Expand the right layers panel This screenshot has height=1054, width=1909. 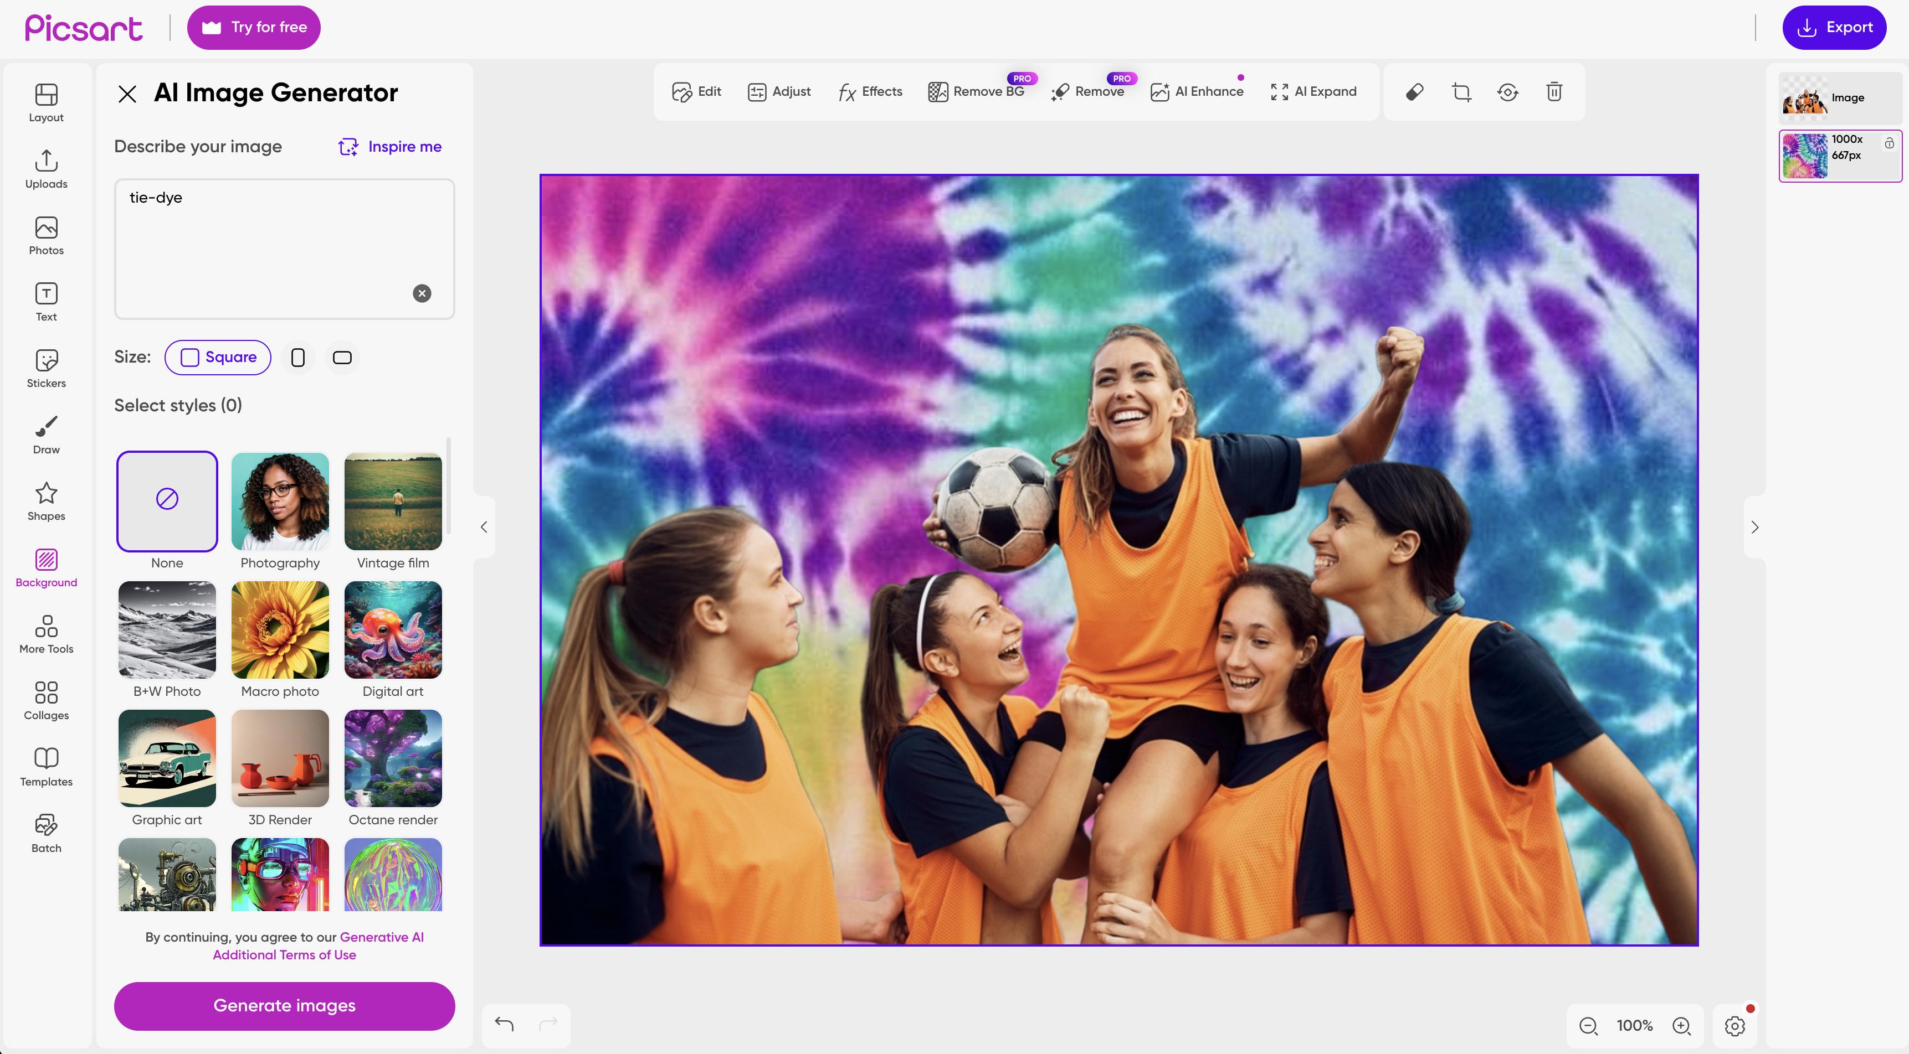1755,526
